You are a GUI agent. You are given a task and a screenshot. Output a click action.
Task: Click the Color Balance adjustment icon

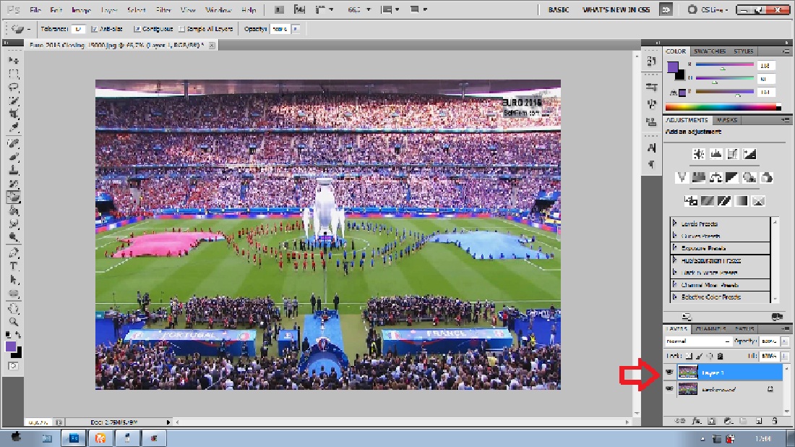pos(715,177)
